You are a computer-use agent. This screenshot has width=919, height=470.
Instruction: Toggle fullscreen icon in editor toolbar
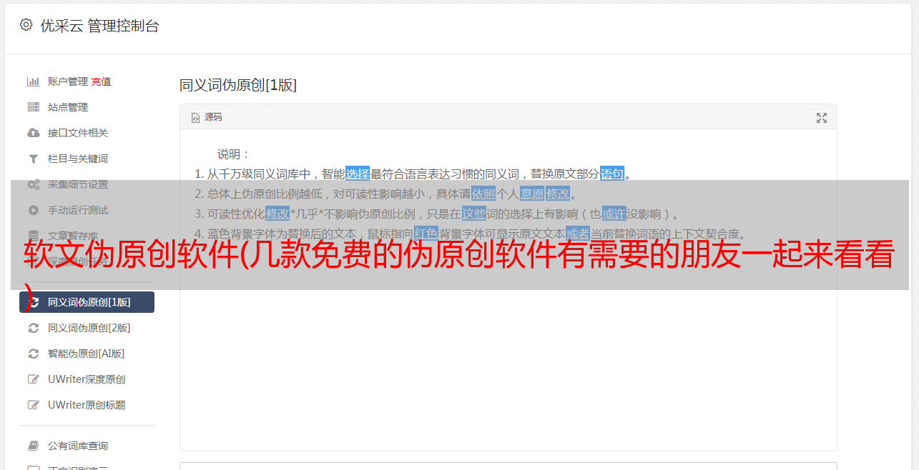pos(822,118)
